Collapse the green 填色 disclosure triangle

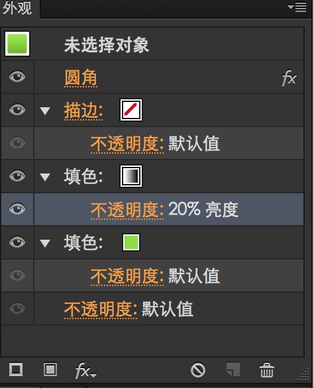45,243
